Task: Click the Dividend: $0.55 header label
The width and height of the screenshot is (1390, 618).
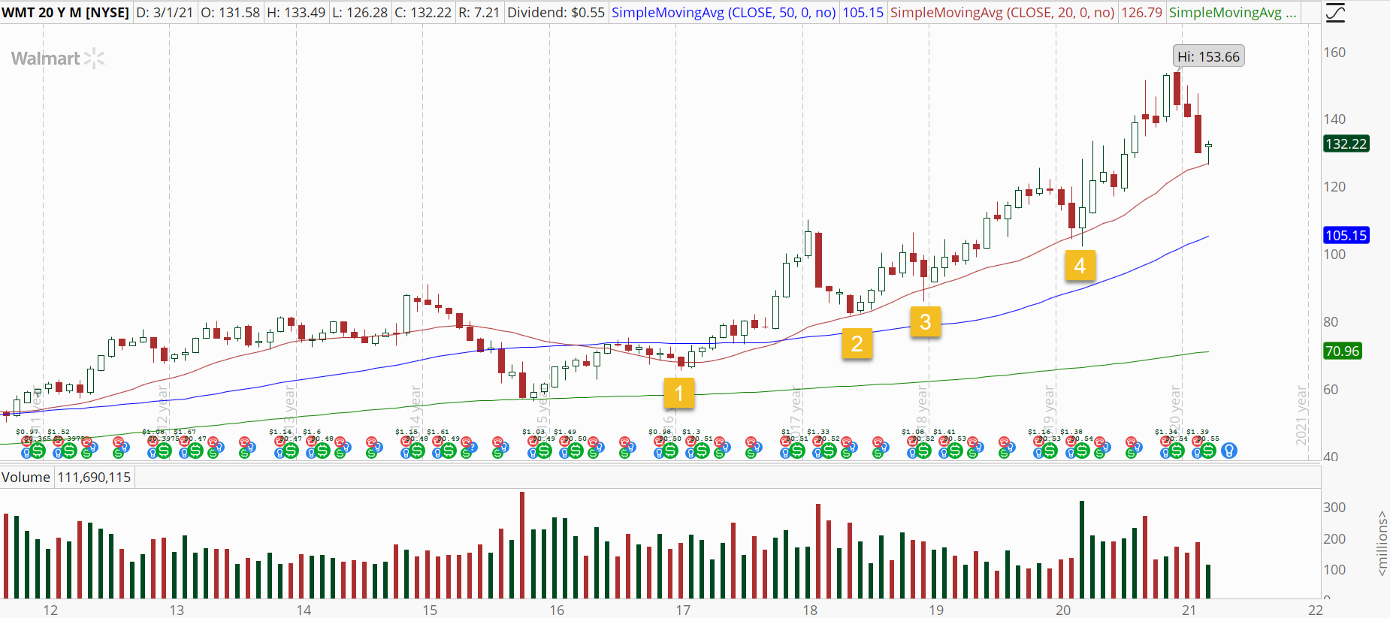Action: click(556, 13)
